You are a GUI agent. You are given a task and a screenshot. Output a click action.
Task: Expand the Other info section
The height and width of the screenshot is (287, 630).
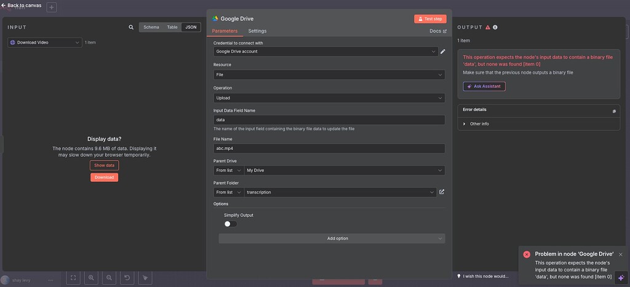tap(479, 124)
